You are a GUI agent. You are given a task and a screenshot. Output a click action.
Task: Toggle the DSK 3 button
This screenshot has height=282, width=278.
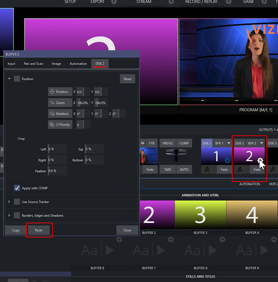tap(272, 143)
